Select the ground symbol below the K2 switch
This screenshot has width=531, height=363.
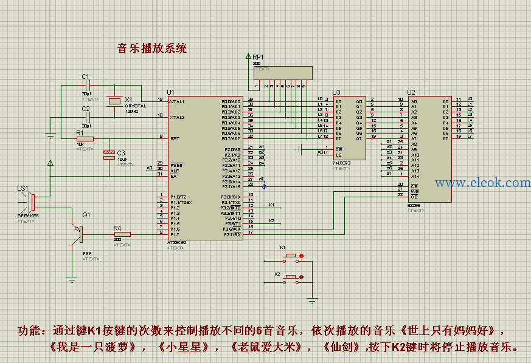click(312, 300)
